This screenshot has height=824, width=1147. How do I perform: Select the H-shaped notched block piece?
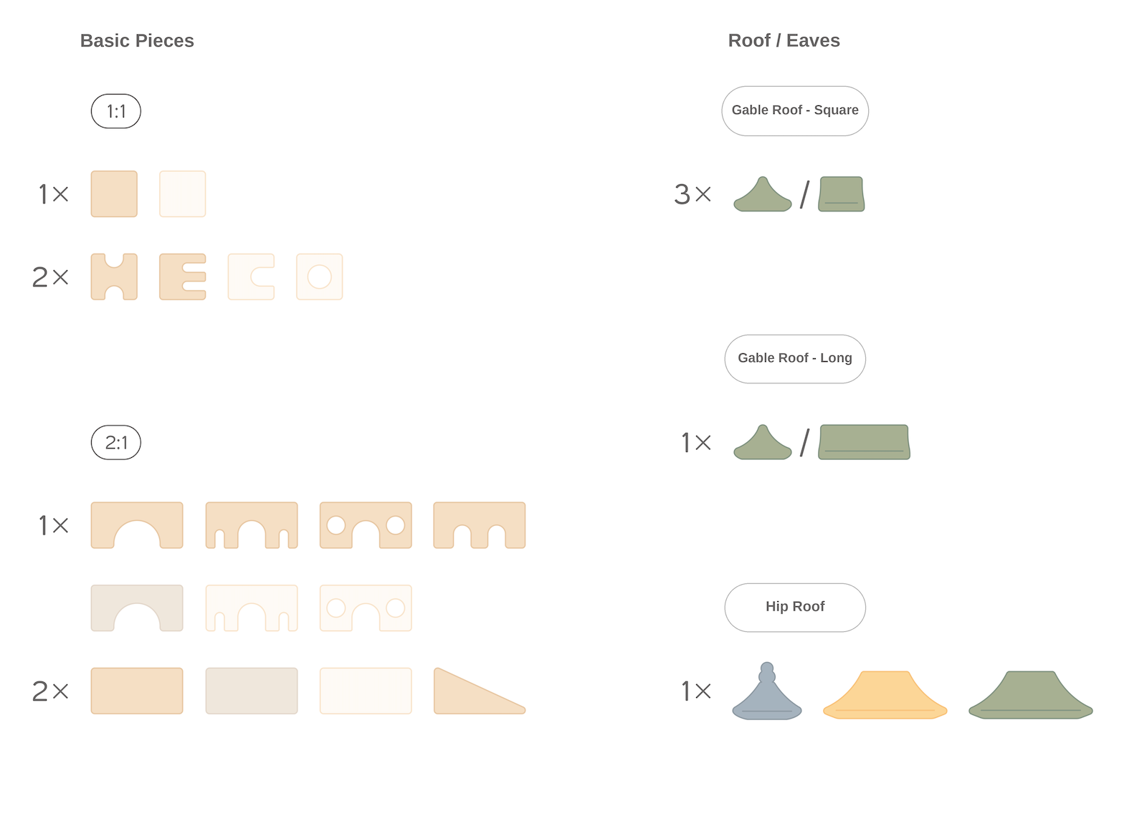point(114,277)
